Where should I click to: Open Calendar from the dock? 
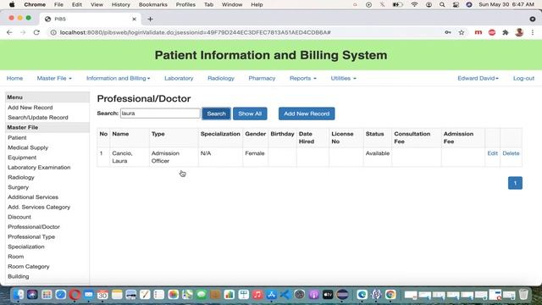pyautogui.click(x=102, y=295)
